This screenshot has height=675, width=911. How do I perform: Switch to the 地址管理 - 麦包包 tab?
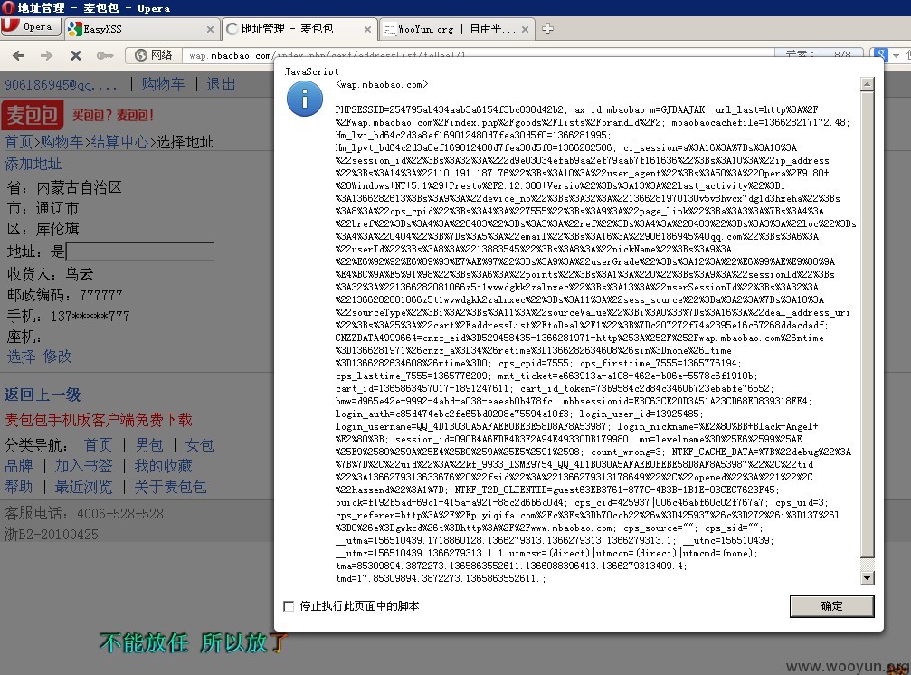pyautogui.click(x=299, y=28)
